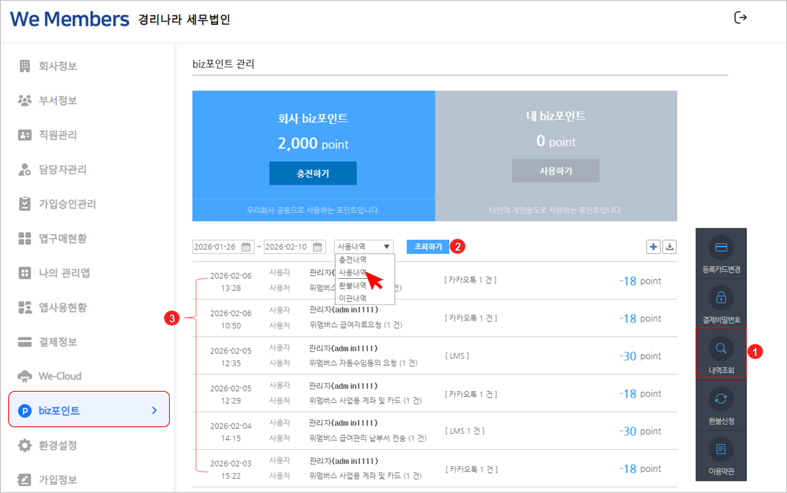The height and width of the screenshot is (493, 787).
Task: Click 내역조회 magnifier icon
Action: pos(721,348)
